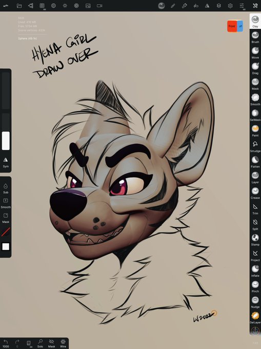Select the DelLayer tool
The width and height of the screenshot is (261, 349).
click(255, 317)
